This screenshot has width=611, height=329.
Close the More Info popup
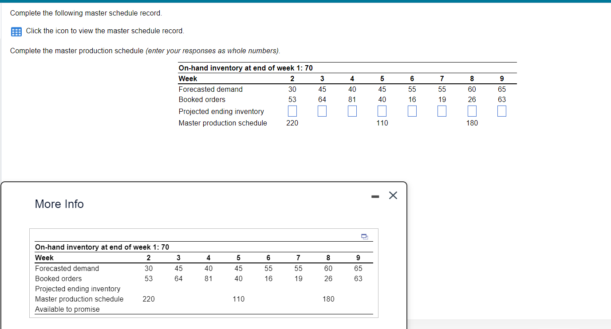point(393,195)
